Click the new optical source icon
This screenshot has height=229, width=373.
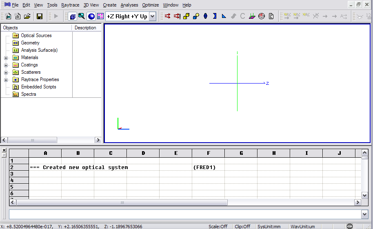coord(167,16)
